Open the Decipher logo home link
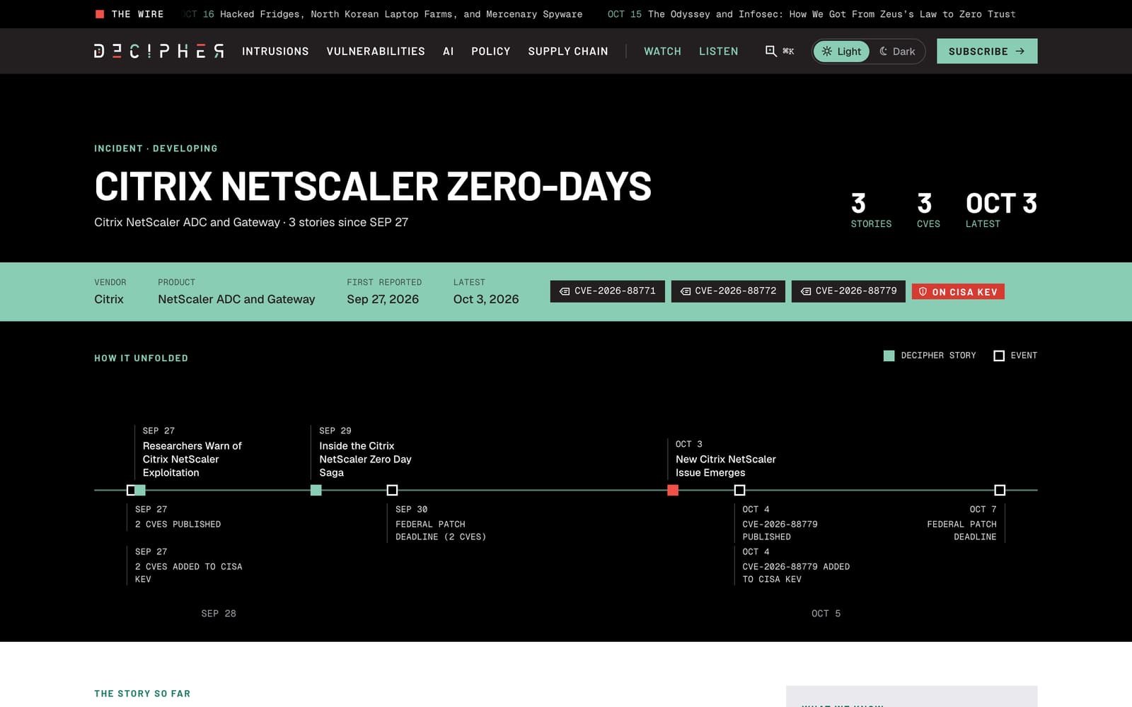Viewport: 1132px width, 707px height. point(159,51)
